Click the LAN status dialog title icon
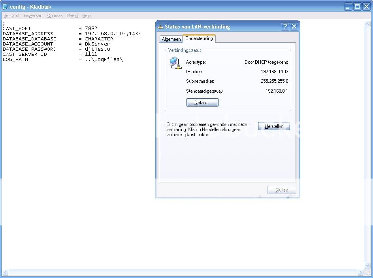 160,27
